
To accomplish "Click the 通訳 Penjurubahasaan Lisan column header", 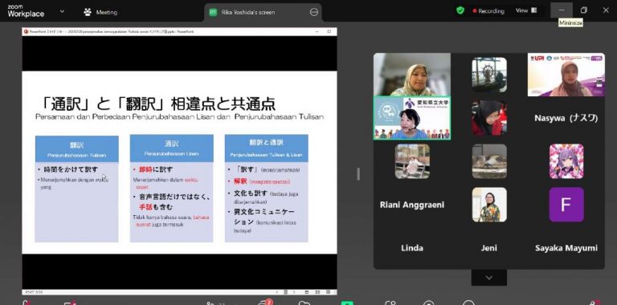I will 172,148.
